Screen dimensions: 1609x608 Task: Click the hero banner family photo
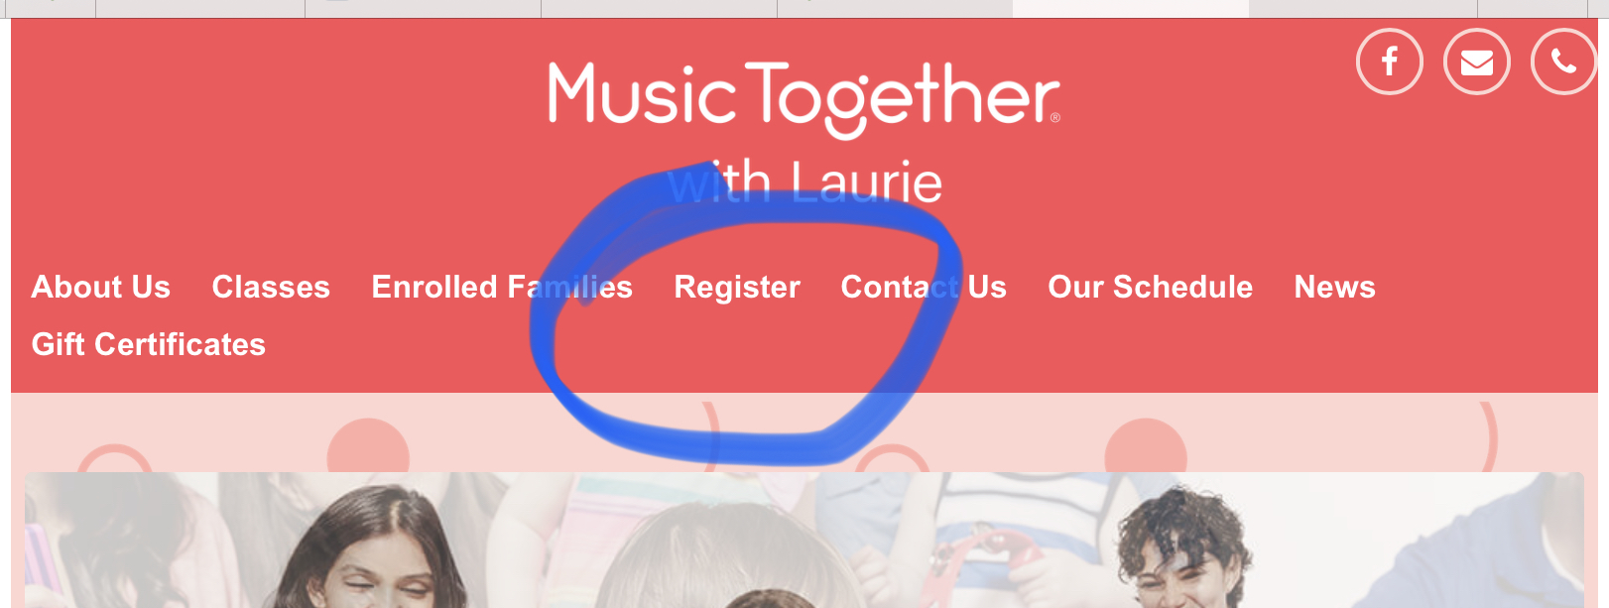pyautogui.click(x=804, y=540)
